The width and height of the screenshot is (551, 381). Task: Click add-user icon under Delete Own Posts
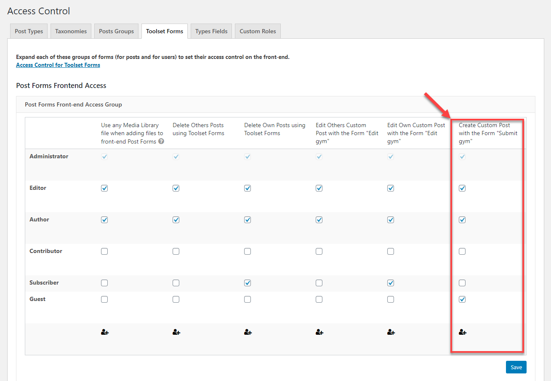click(x=248, y=332)
